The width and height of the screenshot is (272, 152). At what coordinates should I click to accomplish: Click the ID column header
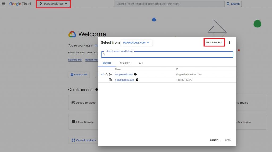pyautogui.click(x=177, y=69)
